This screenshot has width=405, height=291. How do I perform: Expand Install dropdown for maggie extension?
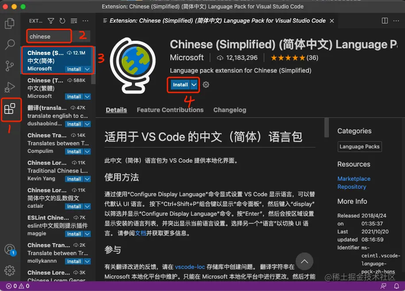point(87,233)
